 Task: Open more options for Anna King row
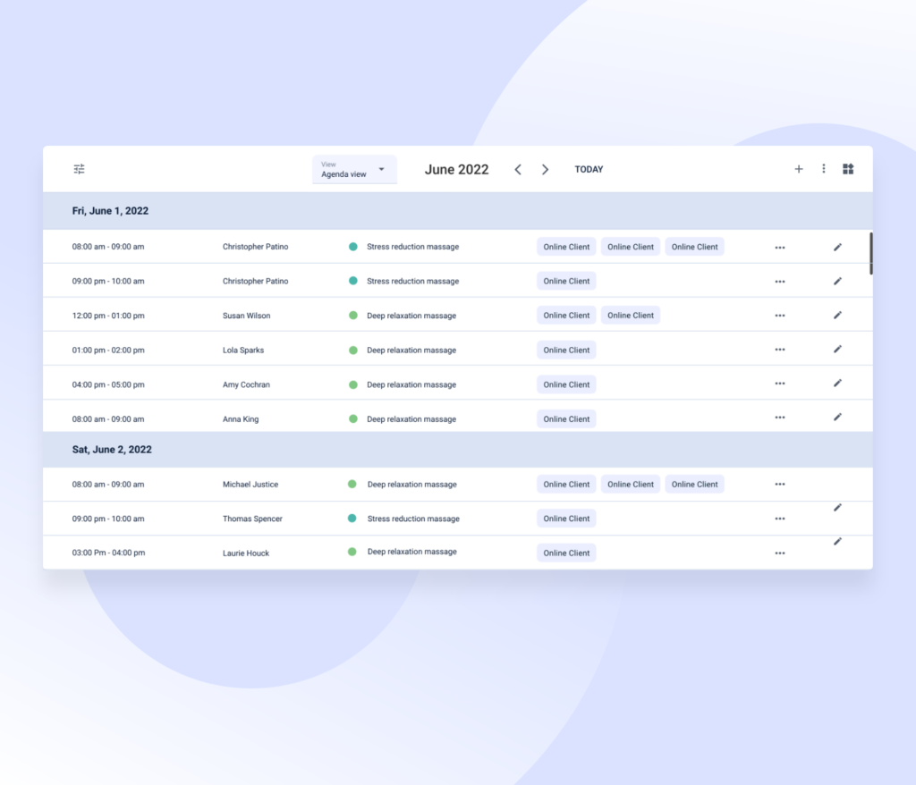pos(780,417)
